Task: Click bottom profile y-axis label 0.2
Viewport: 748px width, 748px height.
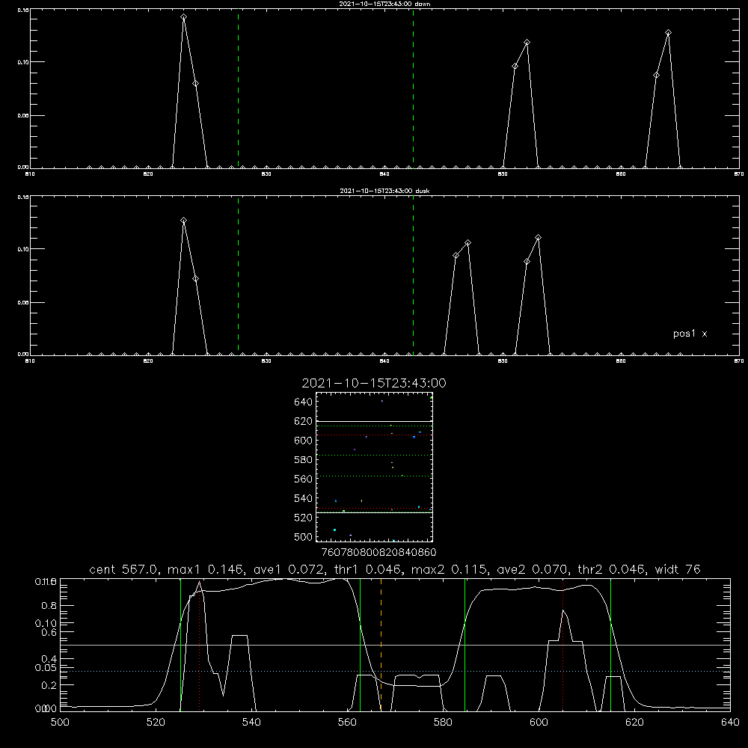Action: pyautogui.click(x=49, y=685)
